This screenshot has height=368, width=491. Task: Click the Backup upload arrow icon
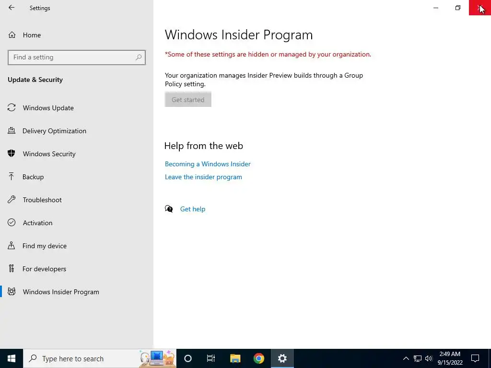[x=12, y=176]
